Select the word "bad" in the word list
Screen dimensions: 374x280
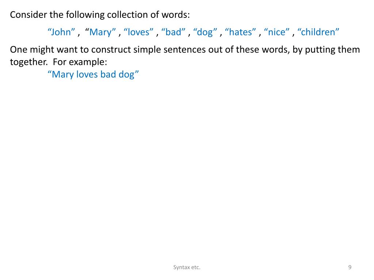(x=173, y=32)
